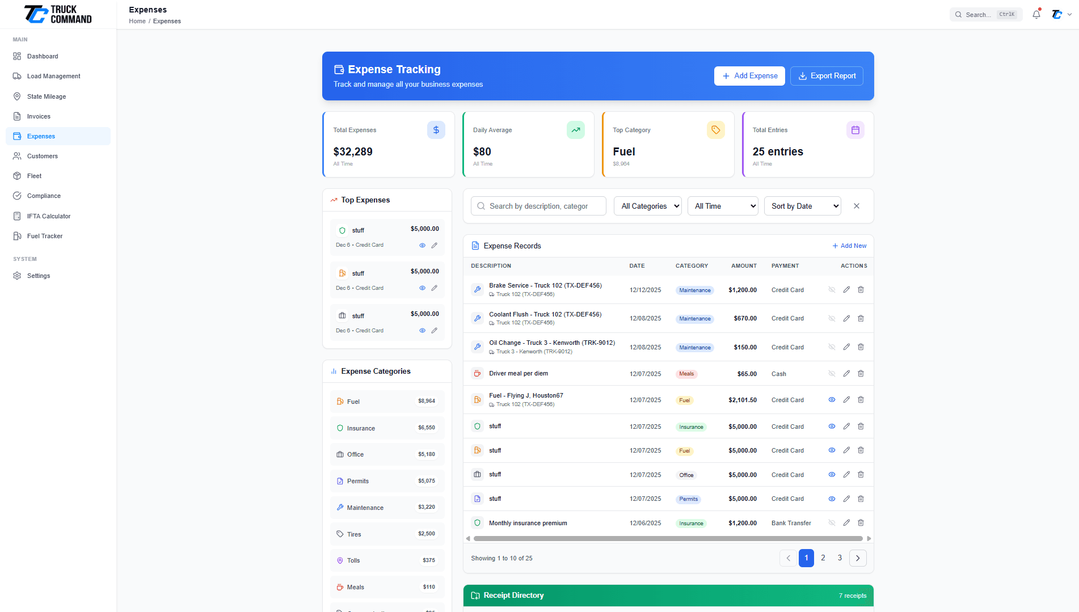The image size is (1079, 612).
Task: Select the IFTA Calculator in the sidebar
Action: pyautogui.click(x=48, y=216)
